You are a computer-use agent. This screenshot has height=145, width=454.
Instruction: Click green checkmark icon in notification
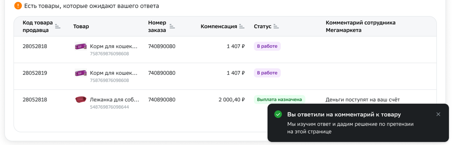coord(278,114)
